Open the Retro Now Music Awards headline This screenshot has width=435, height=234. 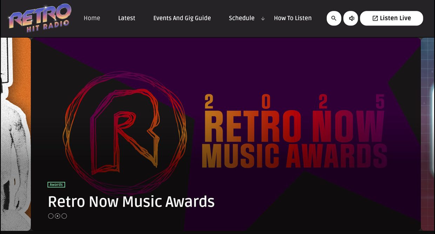[x=131, y=201]
